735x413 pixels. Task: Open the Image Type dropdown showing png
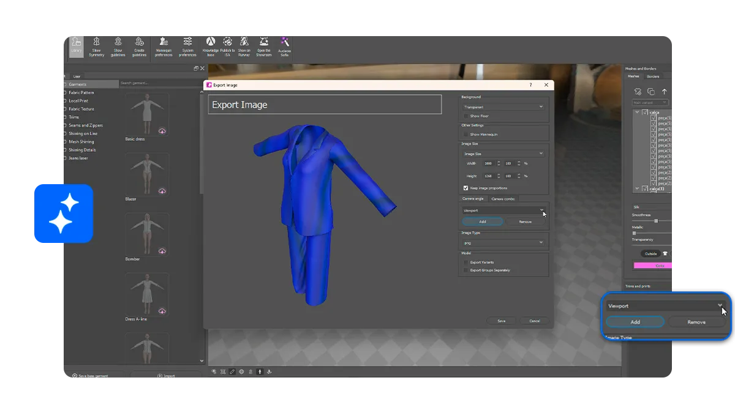point(503,243)
